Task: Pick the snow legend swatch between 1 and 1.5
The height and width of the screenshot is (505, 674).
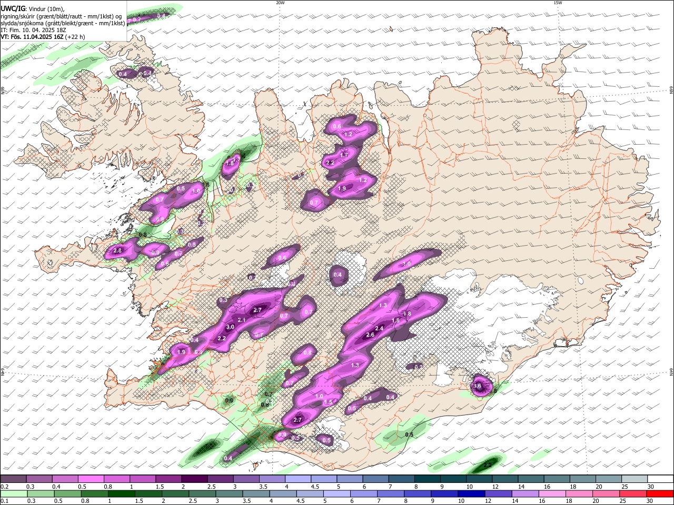Action: (143, 479)
